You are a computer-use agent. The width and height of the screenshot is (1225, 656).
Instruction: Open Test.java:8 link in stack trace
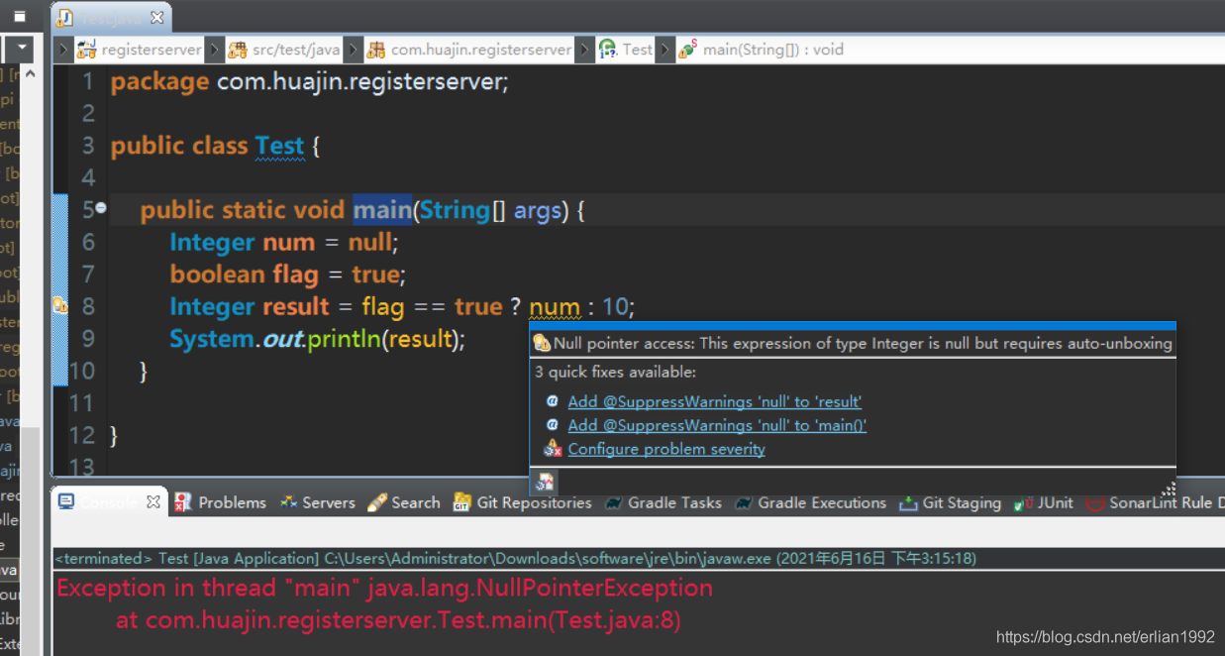[613, 621]
